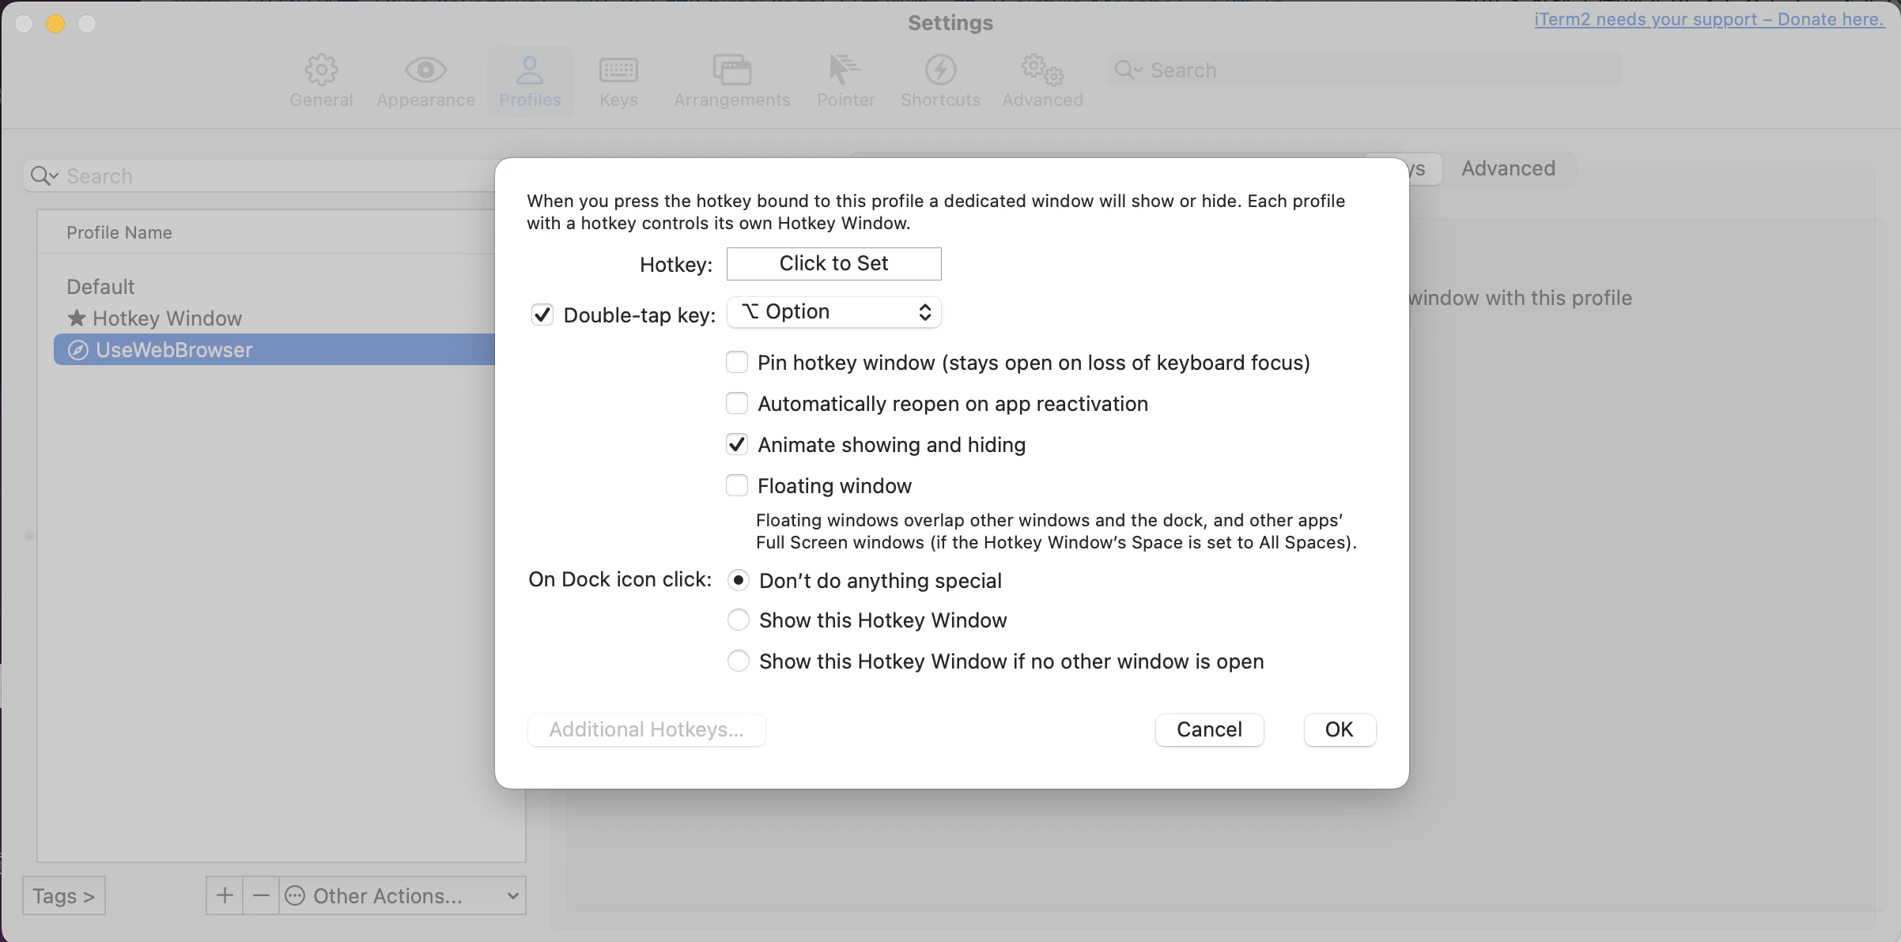The width and height of the screenshot is (1901, 942).
Task: Open the Shortcuts lightning icon
Action: (940, 70)
